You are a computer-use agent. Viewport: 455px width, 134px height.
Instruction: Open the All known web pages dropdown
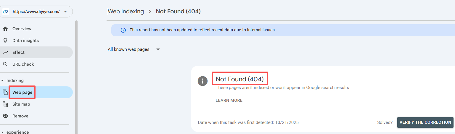(158, 49)
